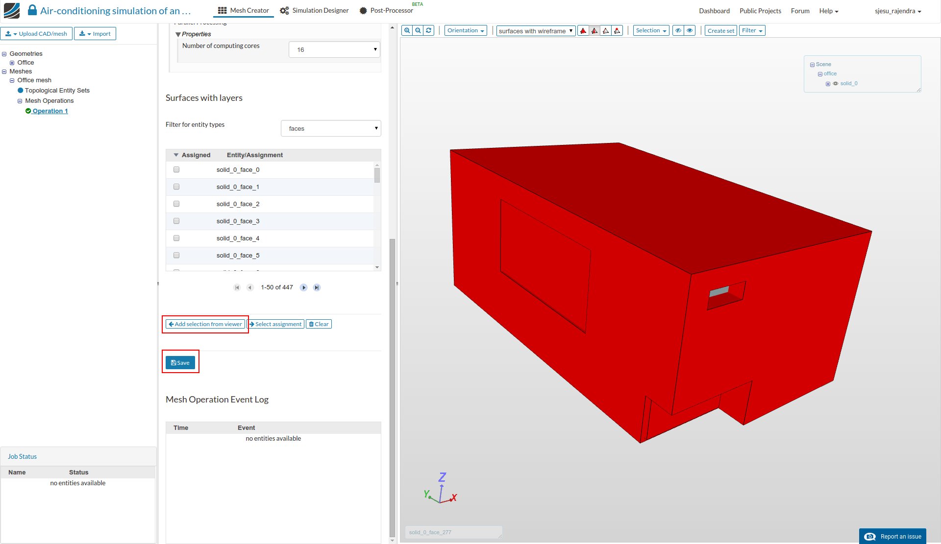Click the Save button

pyautogui.click(x=180, y=363)
